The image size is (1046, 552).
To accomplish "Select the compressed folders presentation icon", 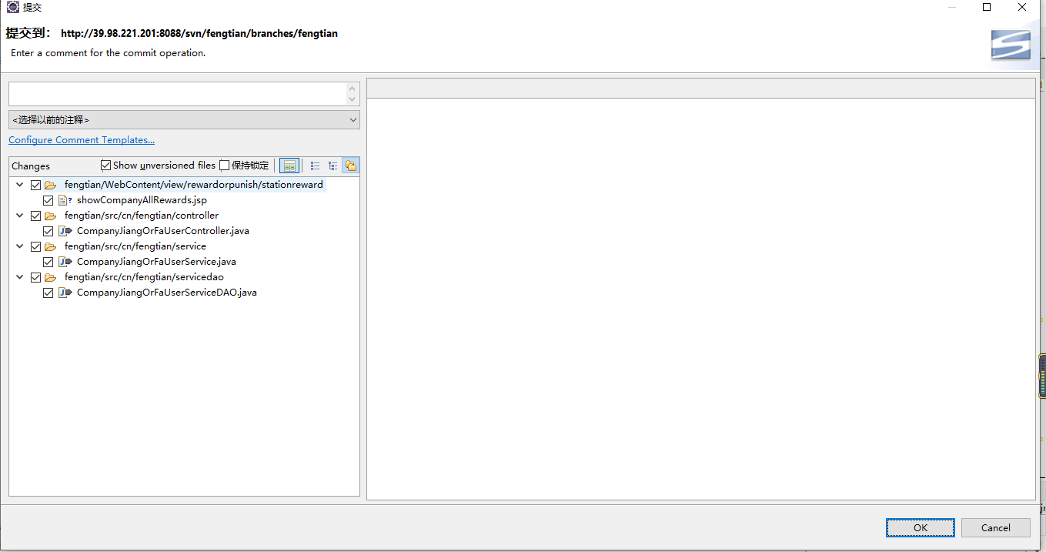I will tap(351, 166).
